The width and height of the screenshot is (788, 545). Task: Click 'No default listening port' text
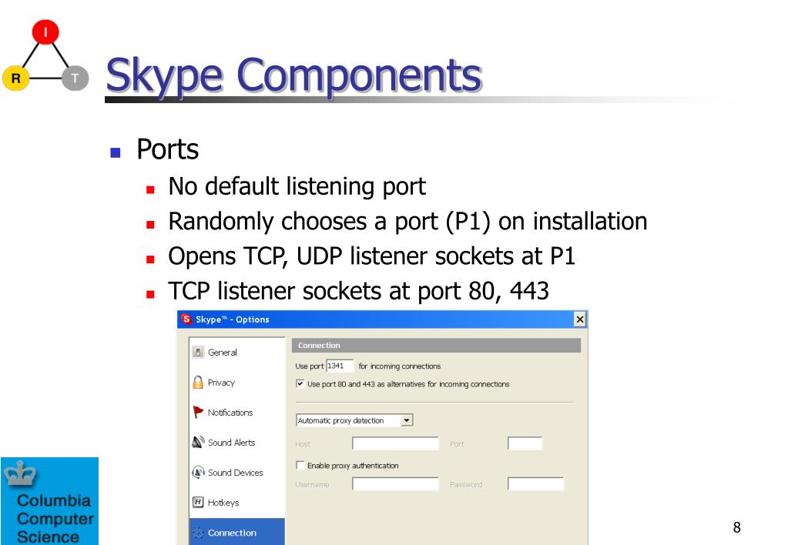(297, 187)
